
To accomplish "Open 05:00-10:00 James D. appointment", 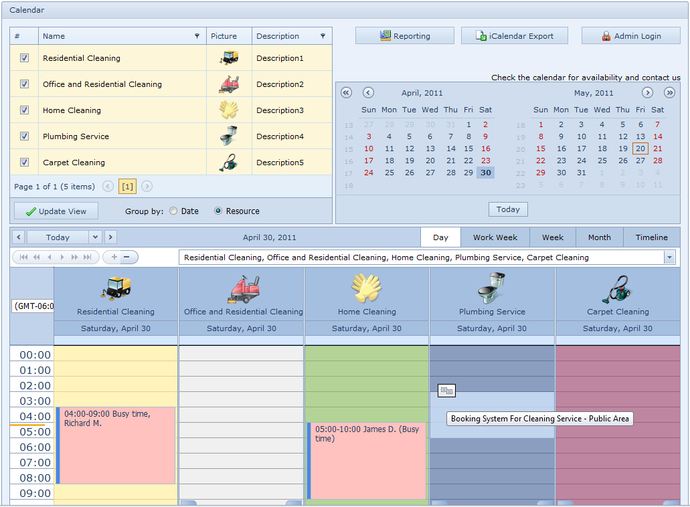I will (367, 461).
